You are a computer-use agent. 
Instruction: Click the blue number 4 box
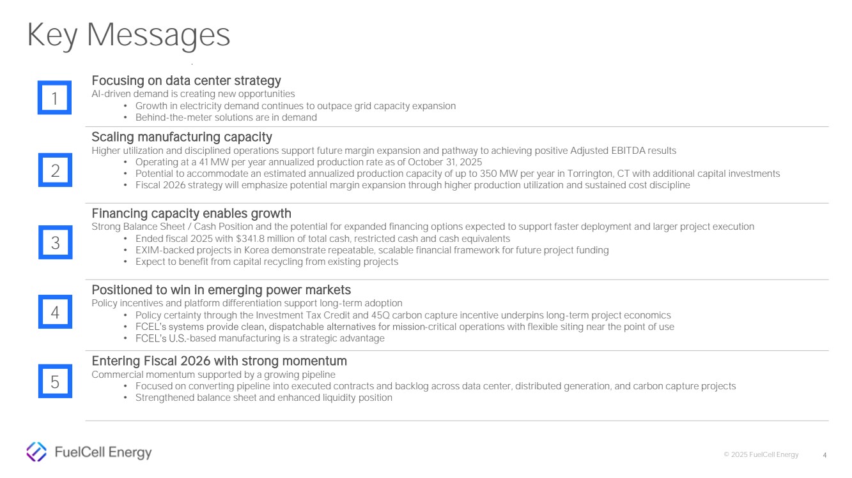[55, 312]
